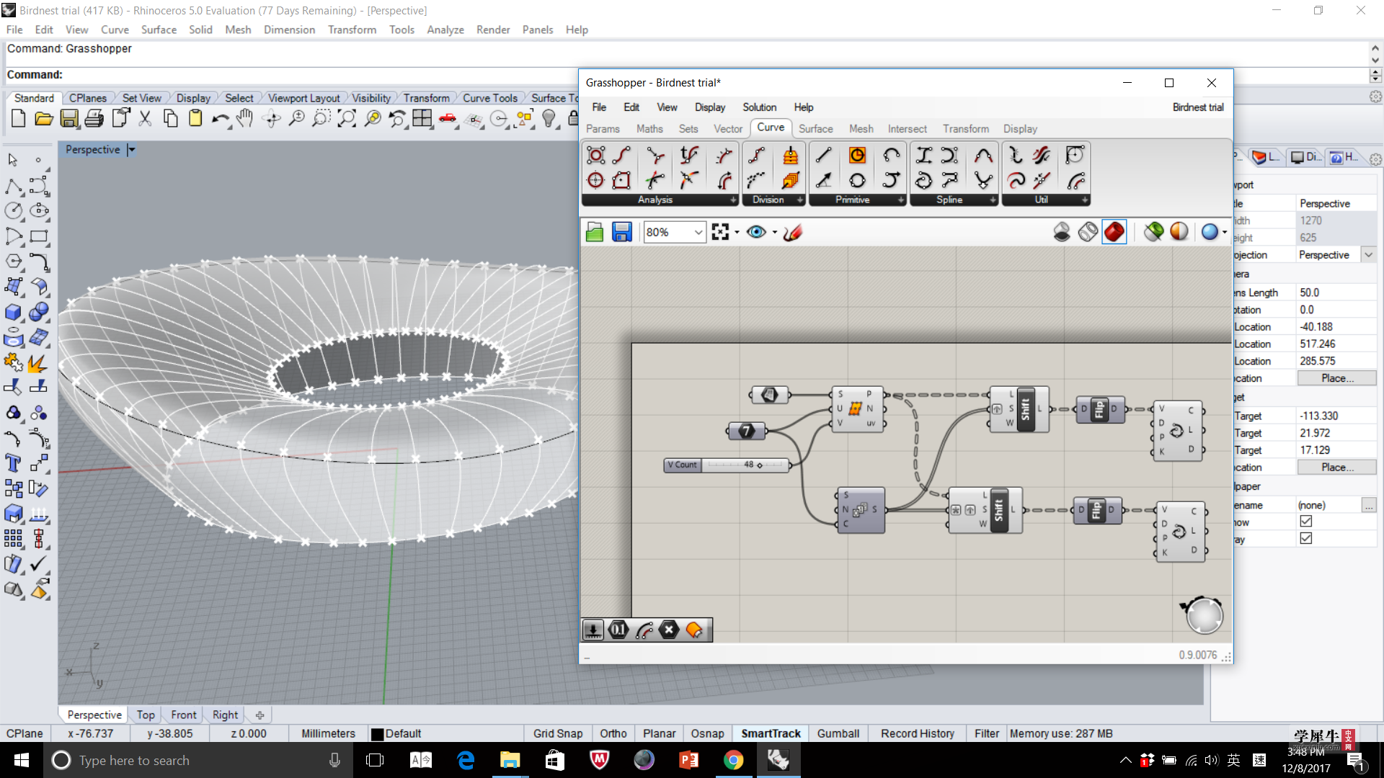Open the Rhino Surface menu
1384x778 pixels.
pyautogui.click(x=159, y=30)
